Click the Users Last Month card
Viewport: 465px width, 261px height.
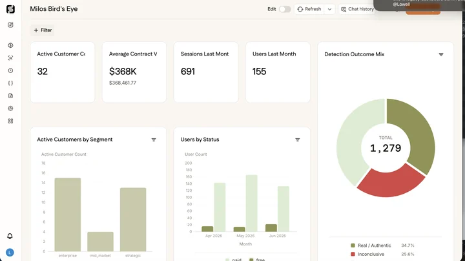click(x=278, y=72)
